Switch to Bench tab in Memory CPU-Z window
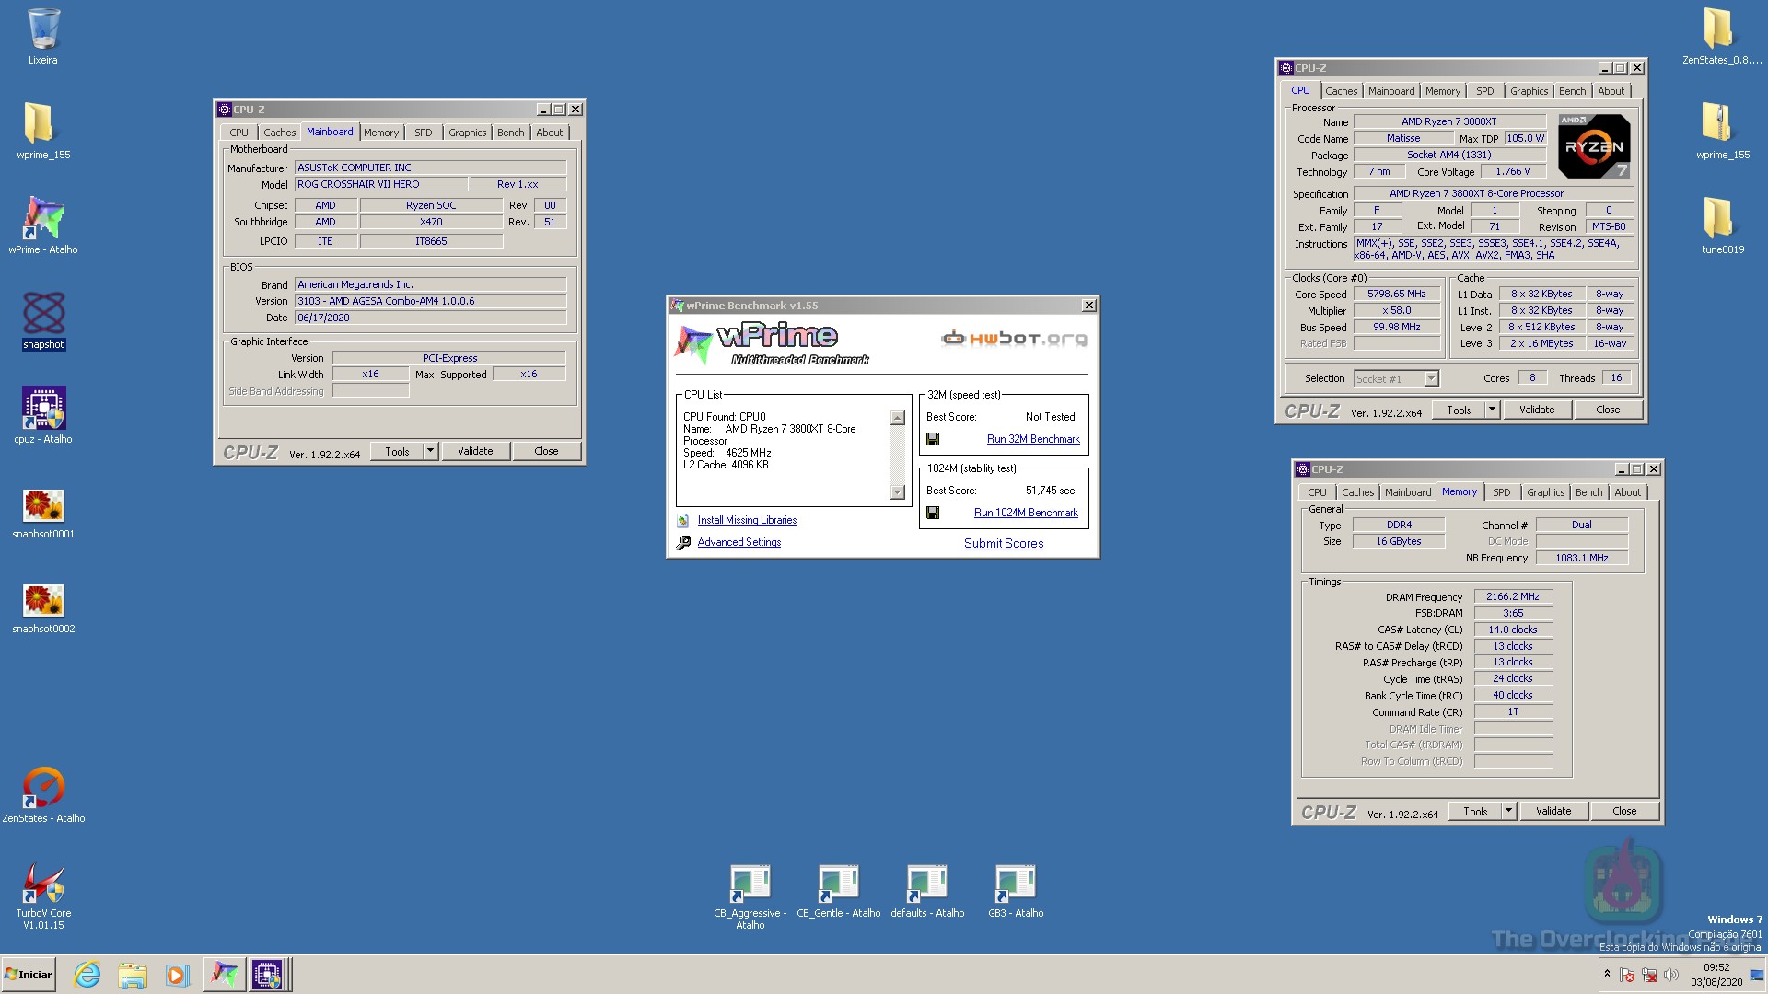 click(x=1588, y=492)
